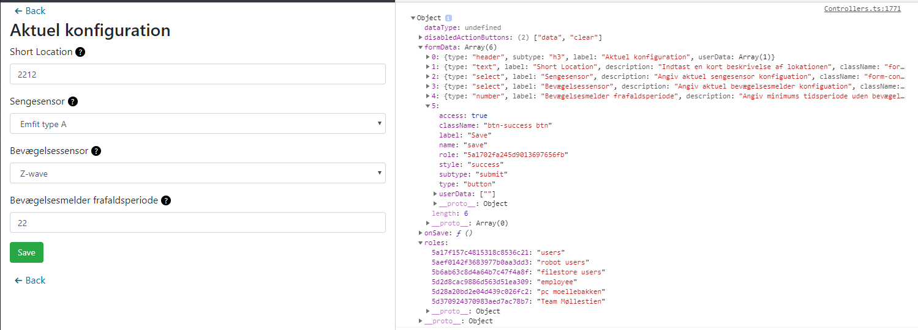Click the Aktuel konfiguration heading
The height and width of the screenshot is (330, 918).
click(90, 31)
